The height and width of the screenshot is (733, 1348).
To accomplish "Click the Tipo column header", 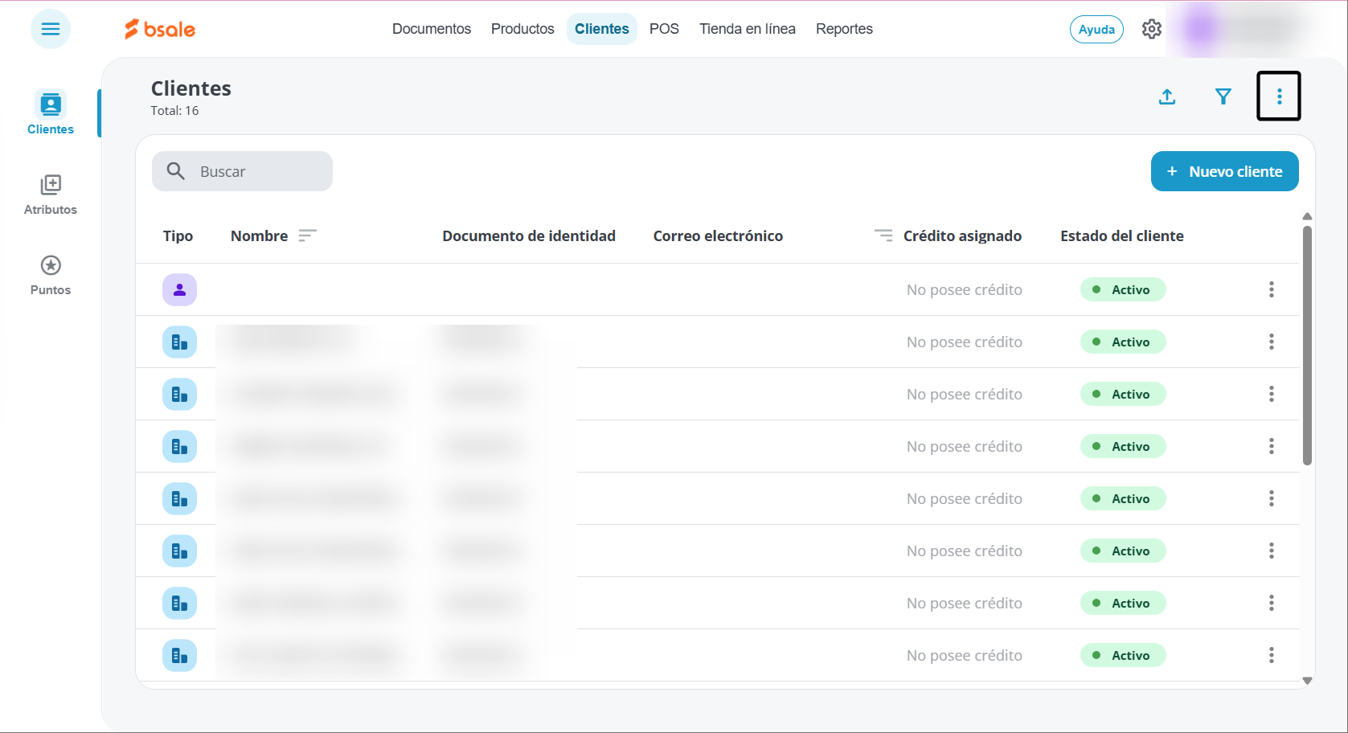I will [178, 235].
